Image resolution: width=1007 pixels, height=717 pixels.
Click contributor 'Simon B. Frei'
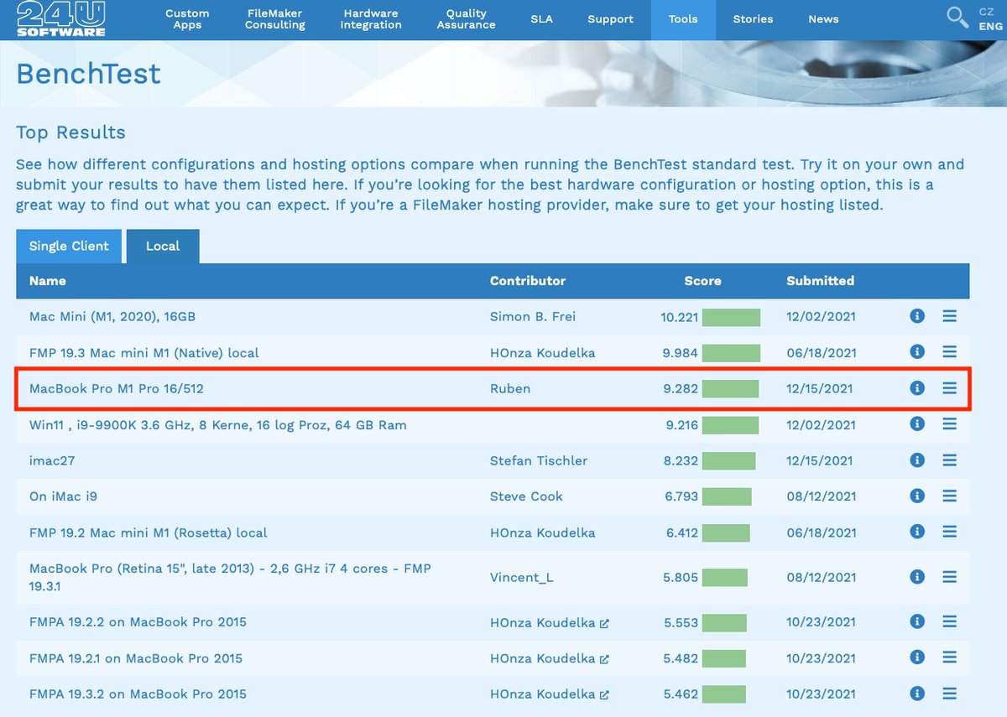pos(533,317)
